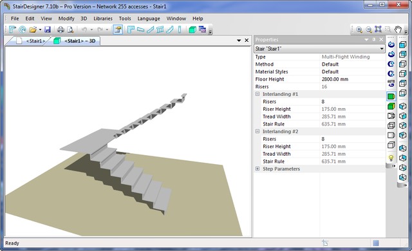Click the status bar grid icon
This screenshot has width=412, height=251.
coord(376,243)
